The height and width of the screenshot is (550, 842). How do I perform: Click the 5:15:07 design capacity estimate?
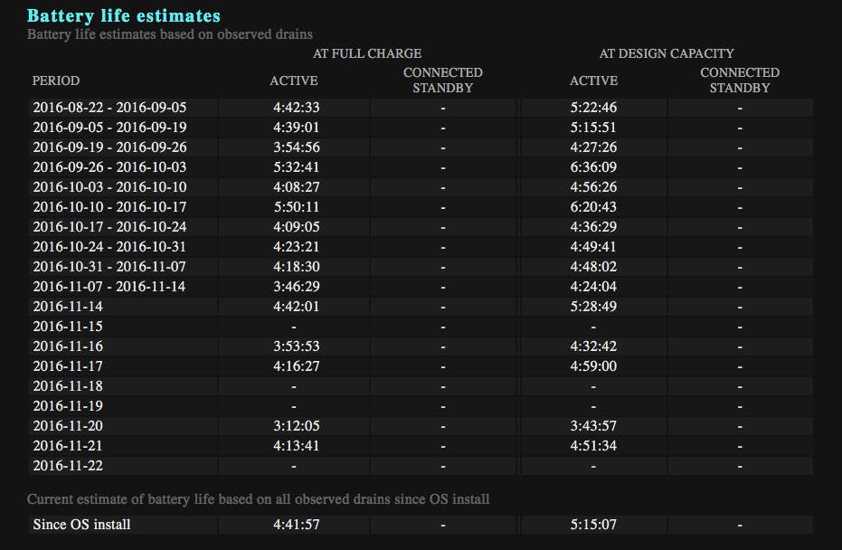pos(593,524)
